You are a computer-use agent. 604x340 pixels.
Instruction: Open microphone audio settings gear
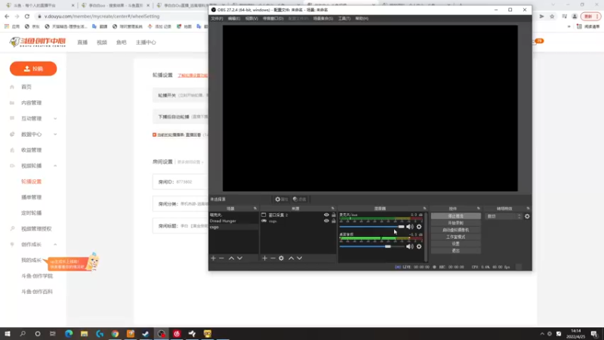tap(419, 227)
